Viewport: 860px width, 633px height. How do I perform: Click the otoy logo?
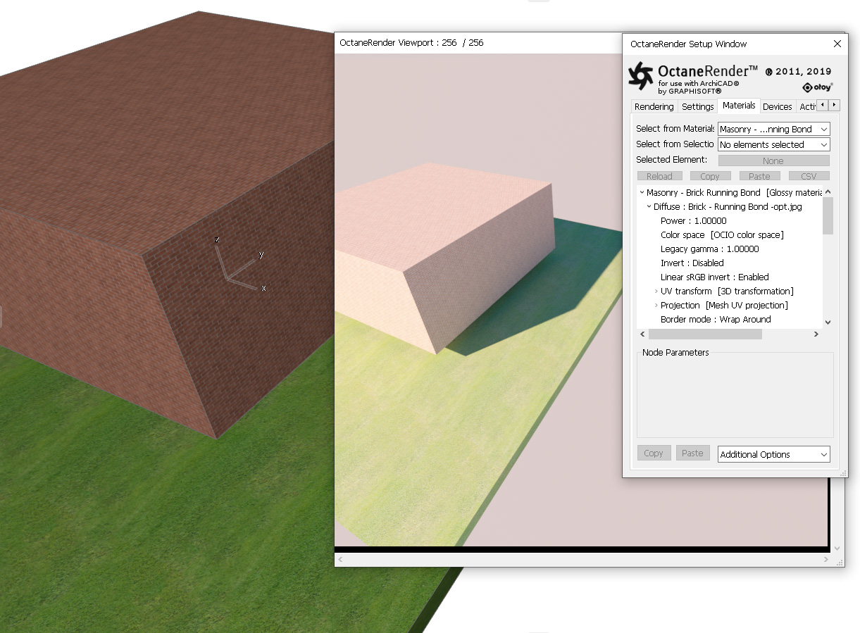coord(817,87)
